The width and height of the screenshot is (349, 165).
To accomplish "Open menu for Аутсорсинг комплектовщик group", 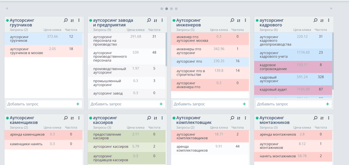I will coord(245,118).
